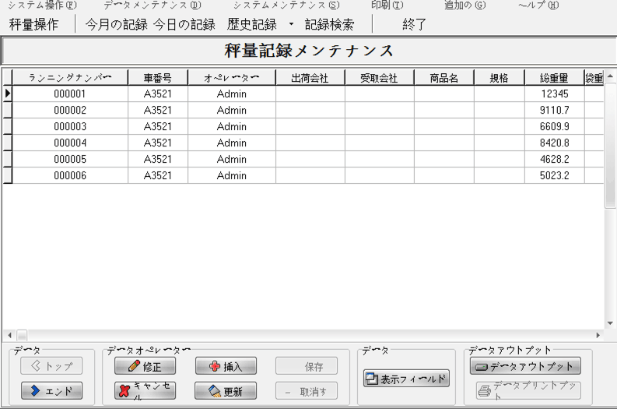Click the トップ button
The height and width of the screenshot is (409, 617).
point(51,366)
